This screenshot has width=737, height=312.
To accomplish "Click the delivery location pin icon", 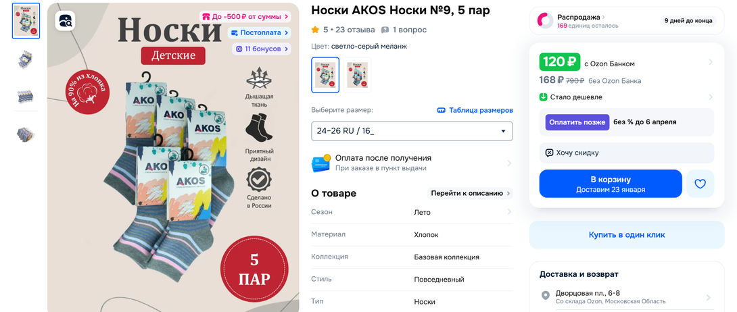I will pos(545,296).
